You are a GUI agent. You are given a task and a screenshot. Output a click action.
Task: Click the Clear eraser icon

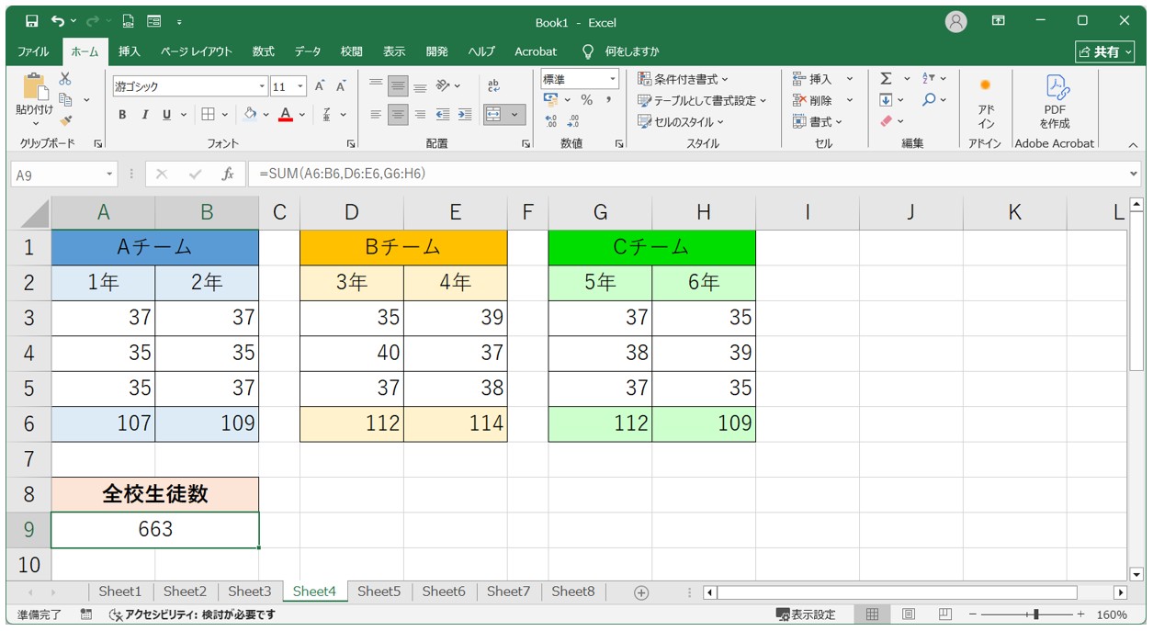(886, 120)
